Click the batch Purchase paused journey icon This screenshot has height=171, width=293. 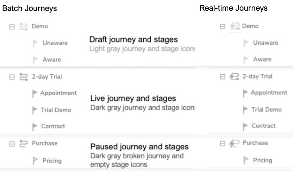point(23,144)
